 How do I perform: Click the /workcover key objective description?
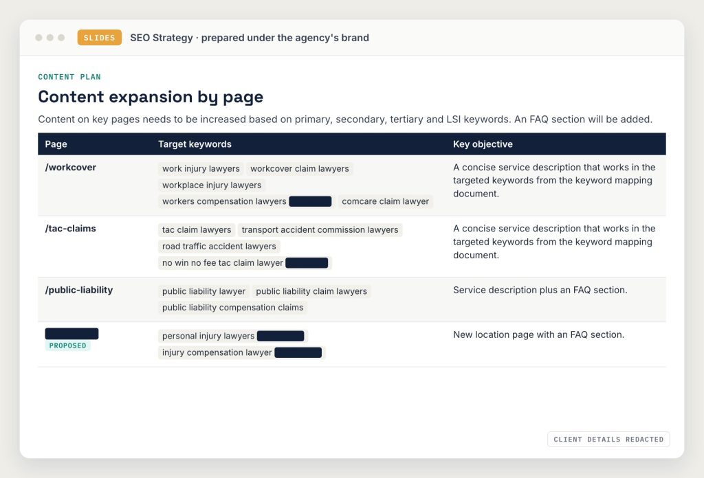tap(554, 180)
